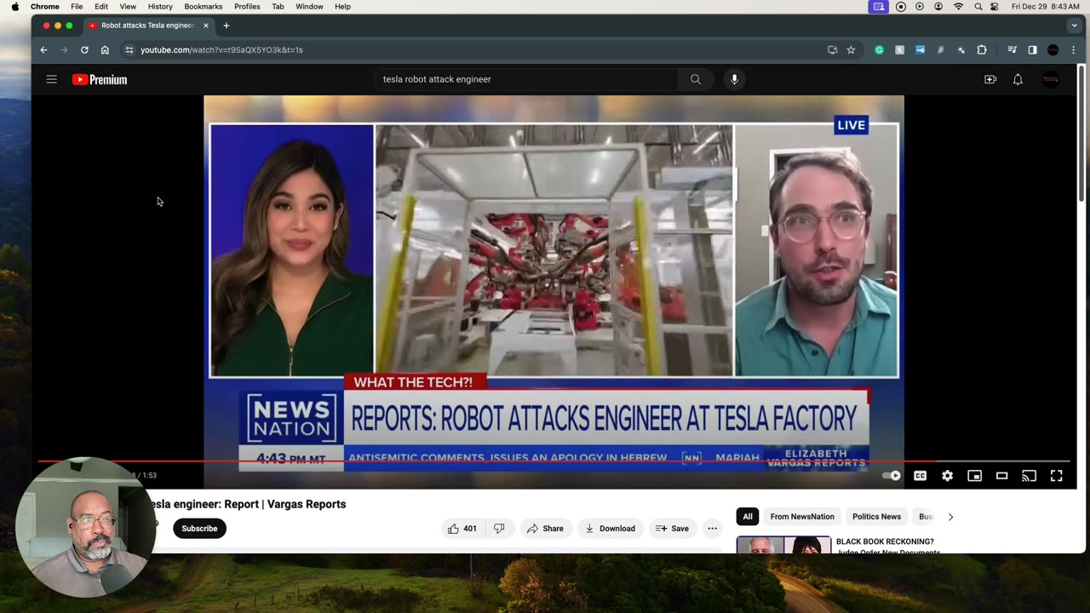Switch to miniplayer mode
The image size is (1090, 613).
click(974, 476)
